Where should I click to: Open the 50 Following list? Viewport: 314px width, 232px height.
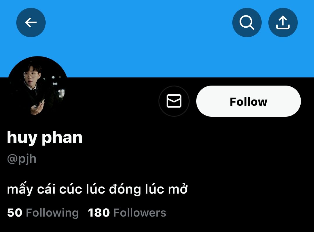pos(43,212)
